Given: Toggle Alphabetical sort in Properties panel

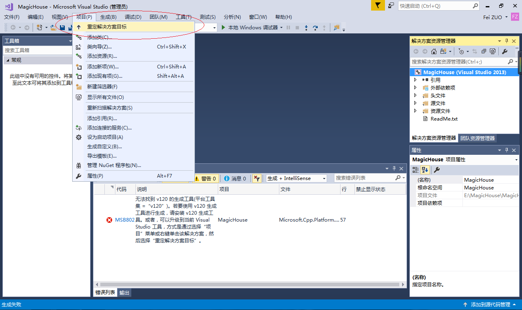Looking at the screenshot, I should coord(425,169).
